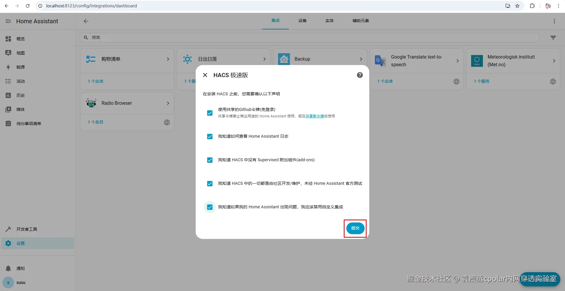Viewport: 565px width, 291px height.
Task: Click the browser address bar URL
Action: (92, 6)
